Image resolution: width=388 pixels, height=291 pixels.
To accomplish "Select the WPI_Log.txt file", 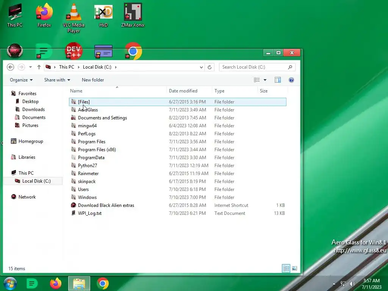I will coord(177,213).
